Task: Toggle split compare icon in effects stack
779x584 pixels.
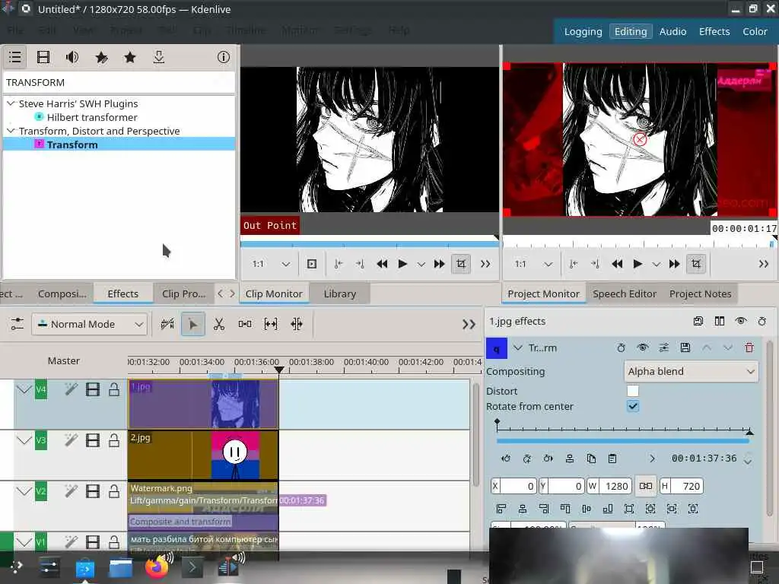Action: coord(720,322)
